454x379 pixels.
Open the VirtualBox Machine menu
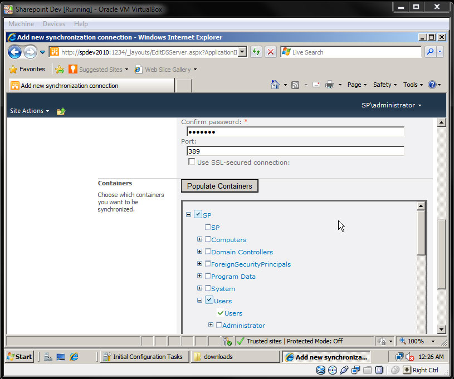coord(21,24)
